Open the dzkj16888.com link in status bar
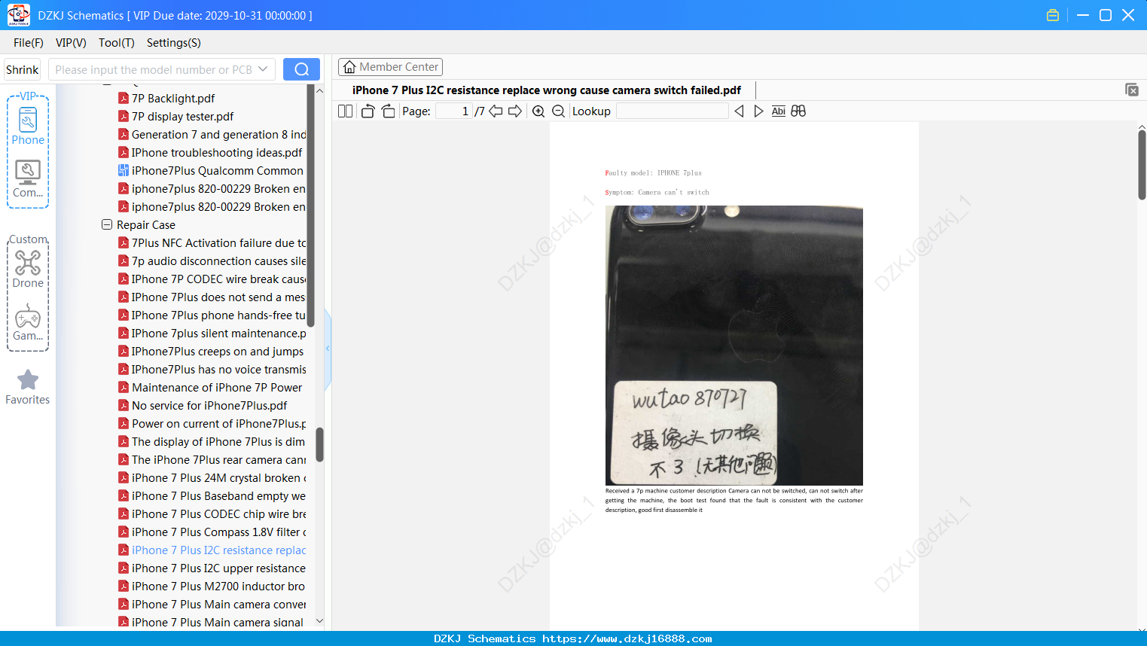 click(627, 638)
